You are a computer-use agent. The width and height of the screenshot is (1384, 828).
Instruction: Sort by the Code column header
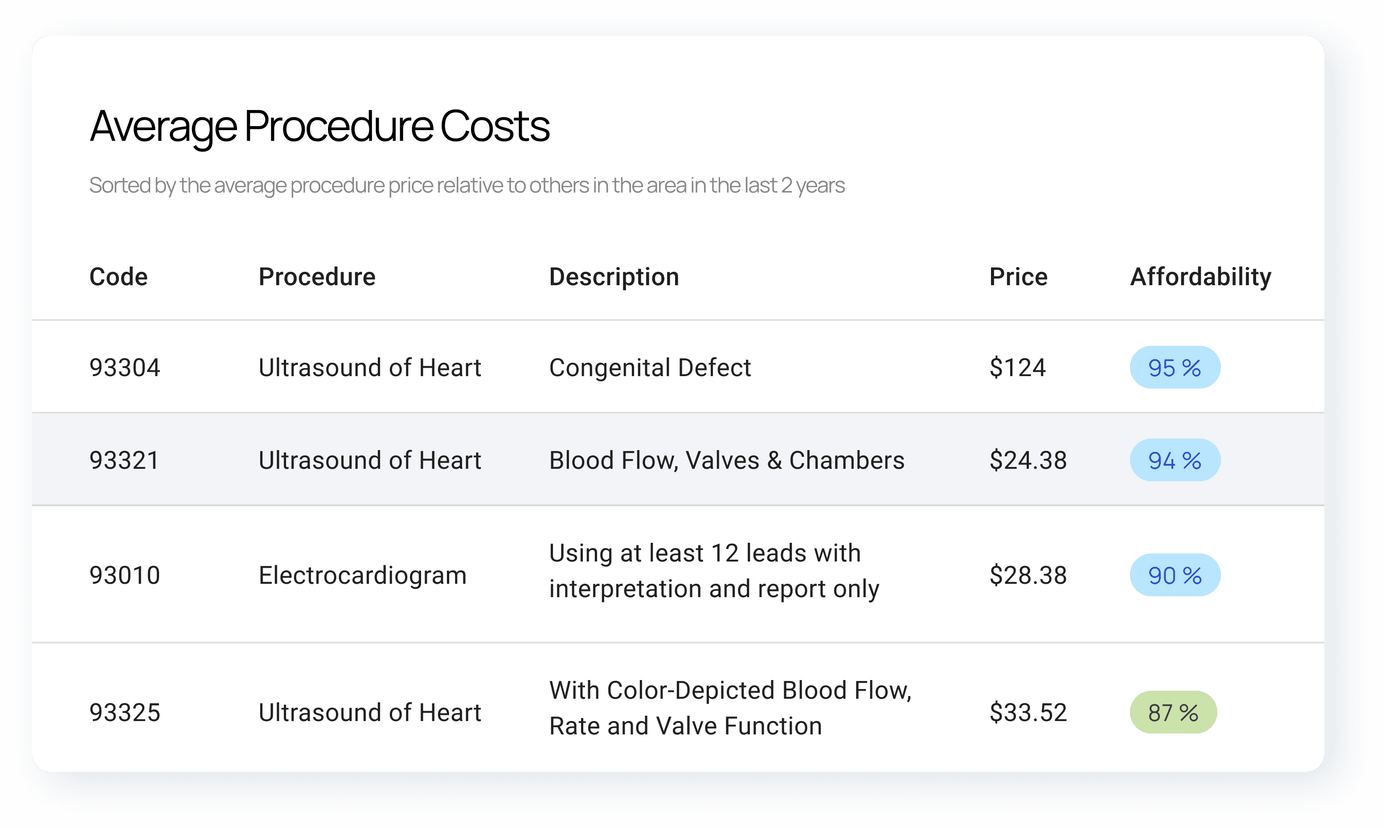(118, 277)
